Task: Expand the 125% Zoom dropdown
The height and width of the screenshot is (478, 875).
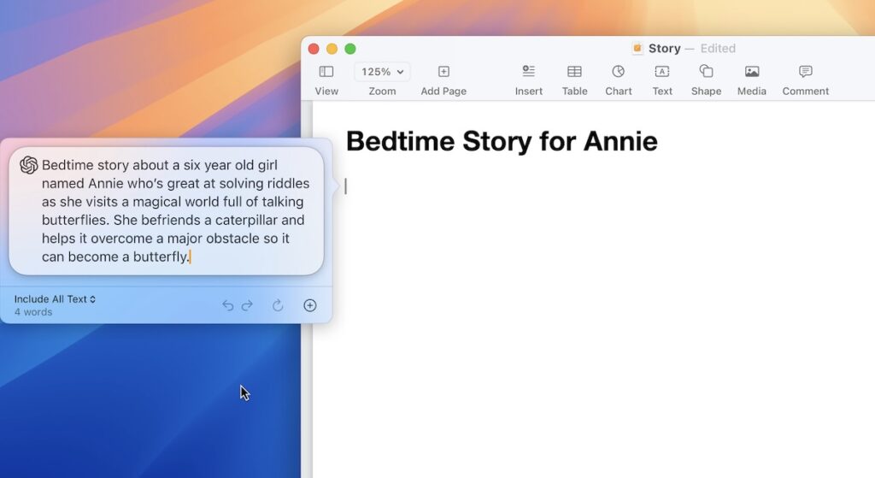Action: (x=382, y=72)
